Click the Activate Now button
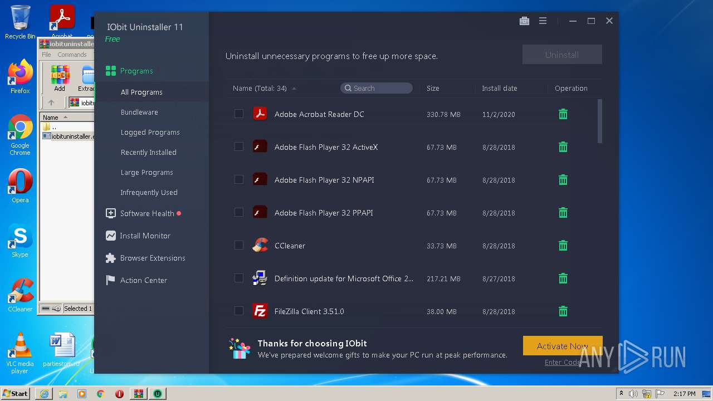Viewport: 713px width, 401px height. click(x=563, y=346)
